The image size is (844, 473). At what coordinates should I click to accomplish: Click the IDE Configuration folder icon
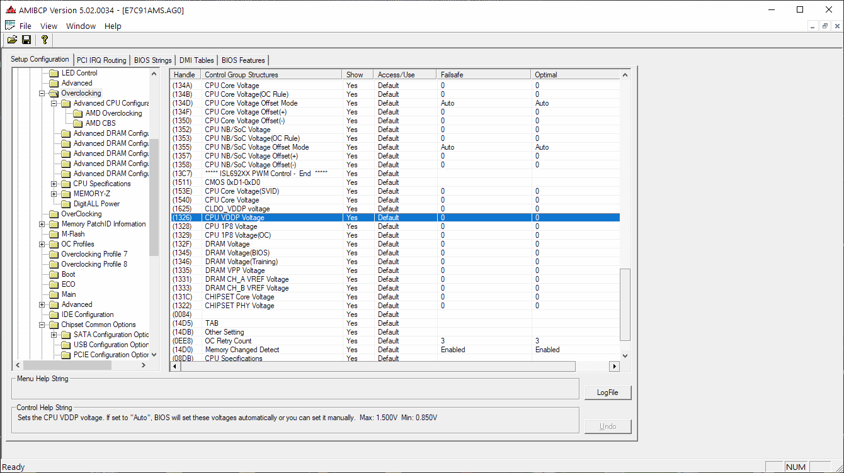pos(54,314)
